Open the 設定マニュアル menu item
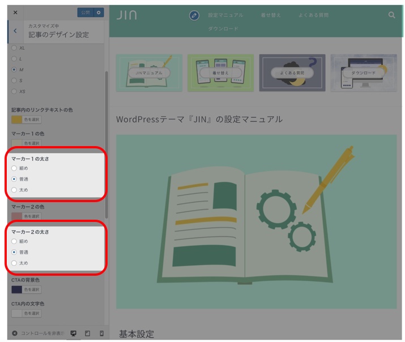This screenshot has height=342, width=405. [225, 15]
